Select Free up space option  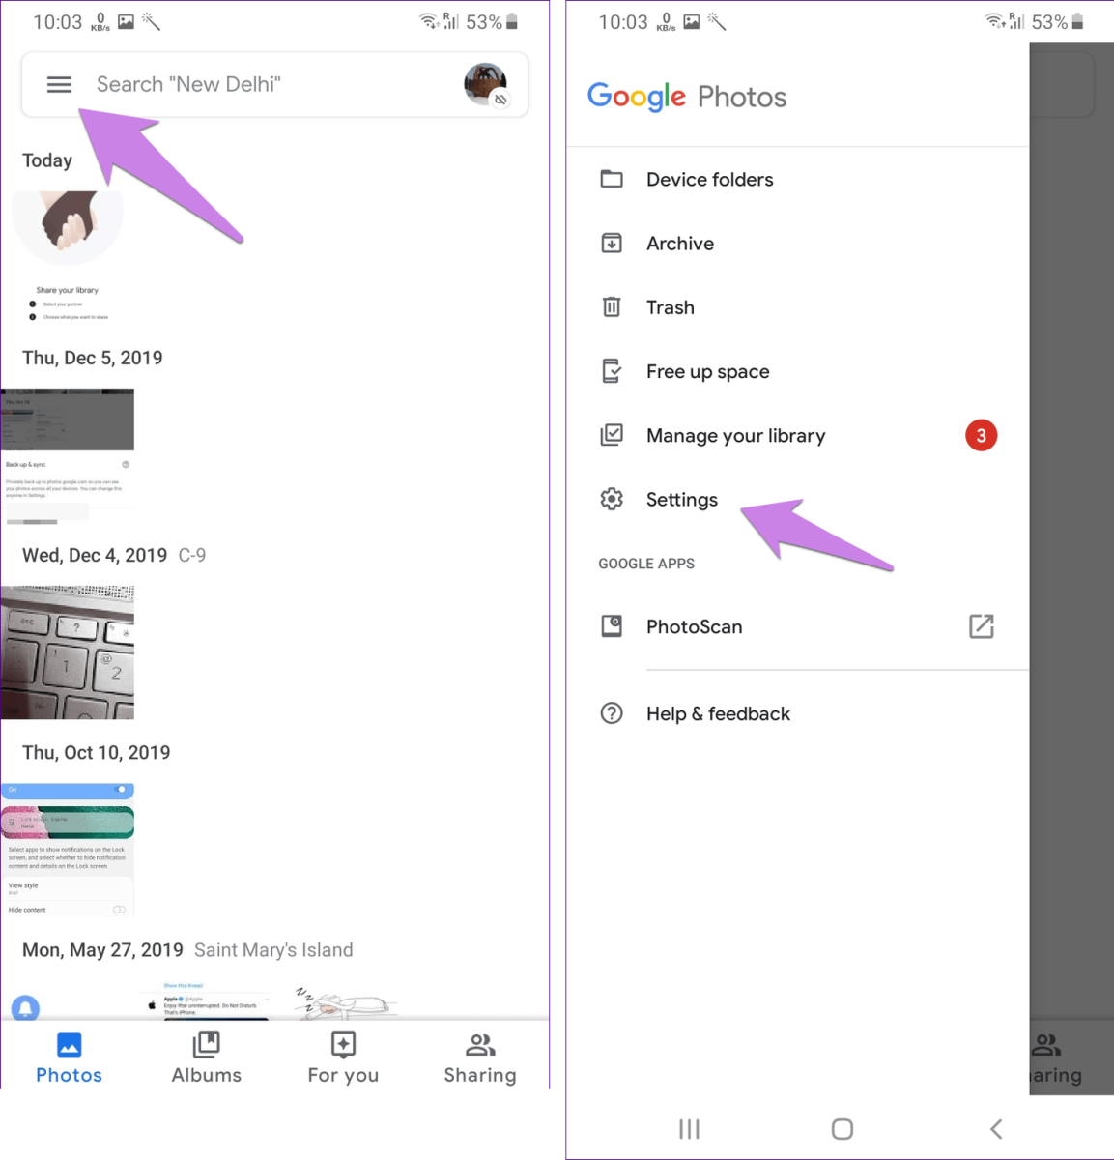(x=798, y=371)
